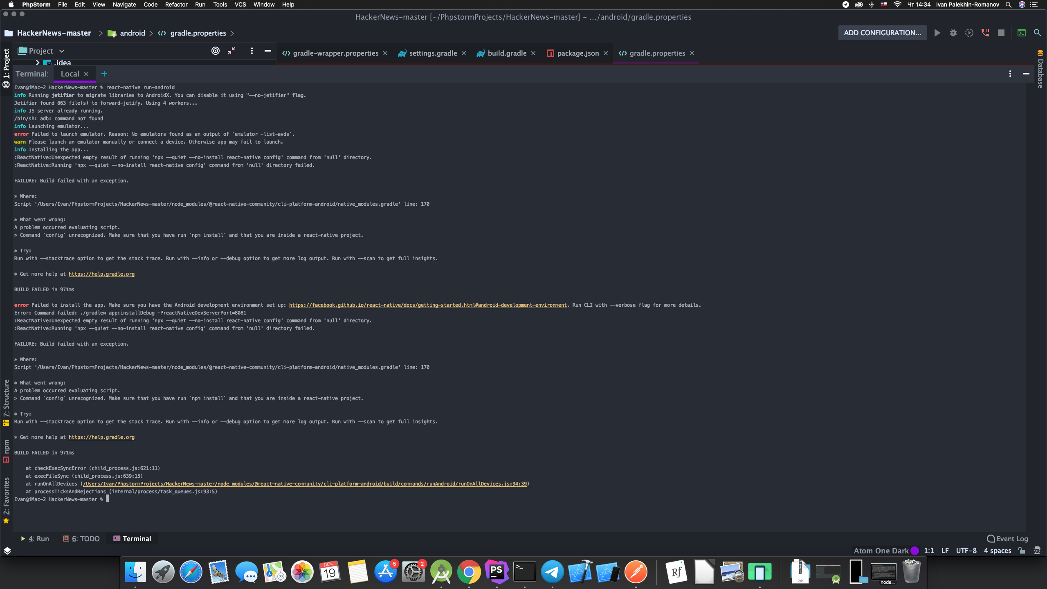Toggle the Terminal tool window button
1047x589 pixels.
pos(132,539)
